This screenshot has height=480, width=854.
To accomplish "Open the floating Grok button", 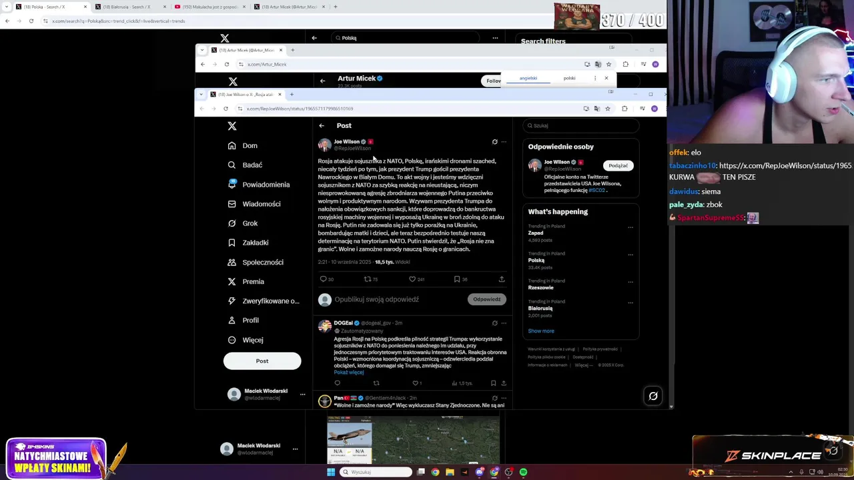I will click(653, 396).
